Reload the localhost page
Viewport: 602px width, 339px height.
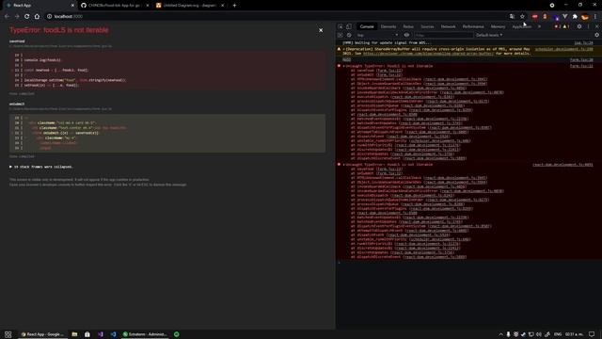[x=27, y=17]
